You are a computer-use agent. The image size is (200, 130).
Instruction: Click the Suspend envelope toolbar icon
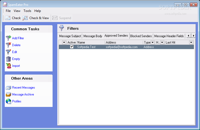(55, 18)
